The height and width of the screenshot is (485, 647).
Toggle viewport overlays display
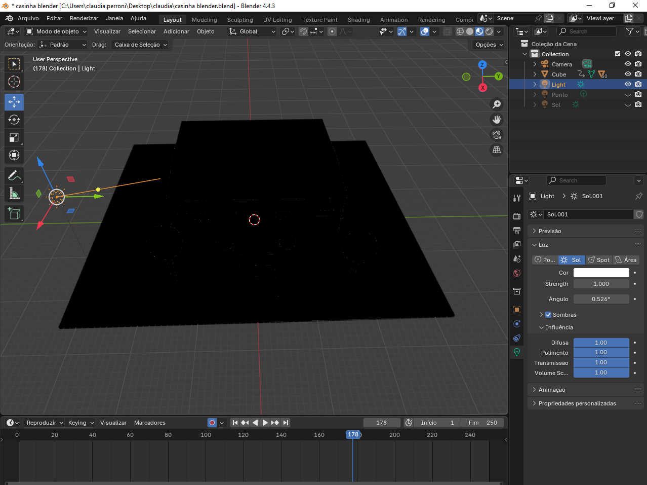425,31
